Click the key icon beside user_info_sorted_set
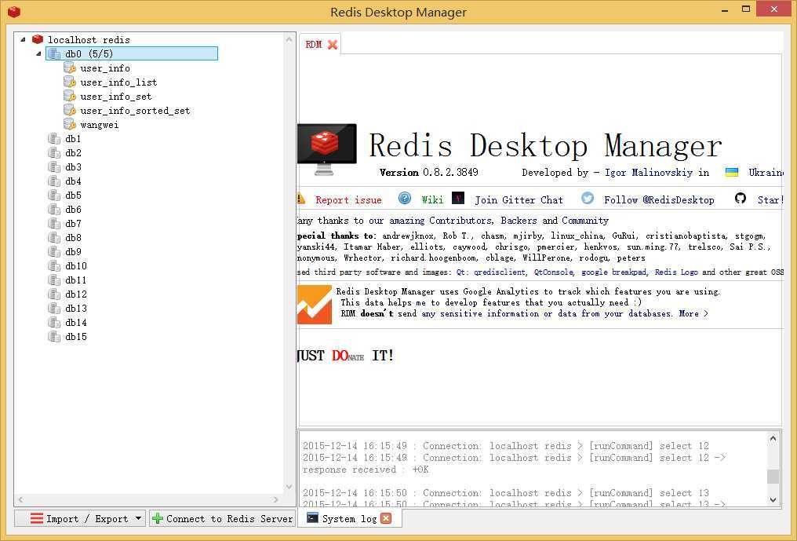797x541 pixels. tap(70, 111)
